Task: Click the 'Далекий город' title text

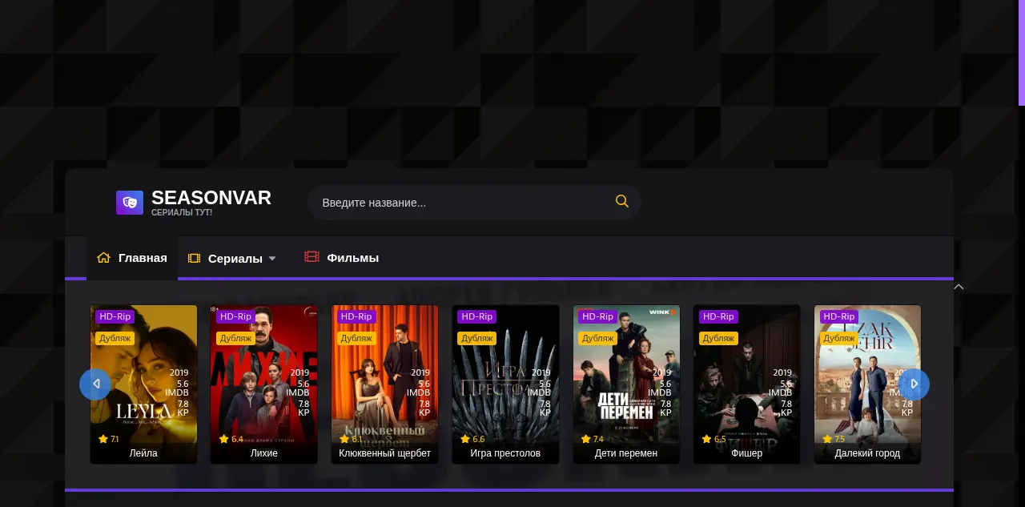Action: click(868, 453)
